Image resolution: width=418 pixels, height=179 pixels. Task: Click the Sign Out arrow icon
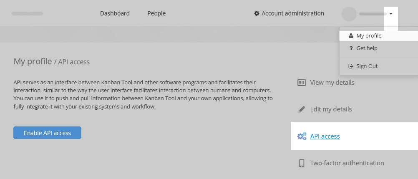pos(351,66)
